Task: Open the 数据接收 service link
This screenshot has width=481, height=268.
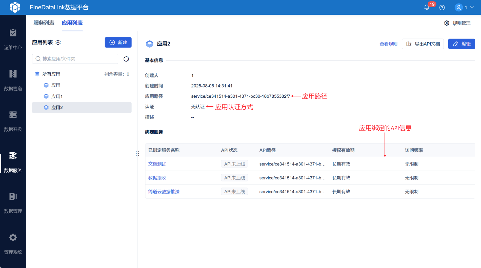Action: tap(157, 178)
